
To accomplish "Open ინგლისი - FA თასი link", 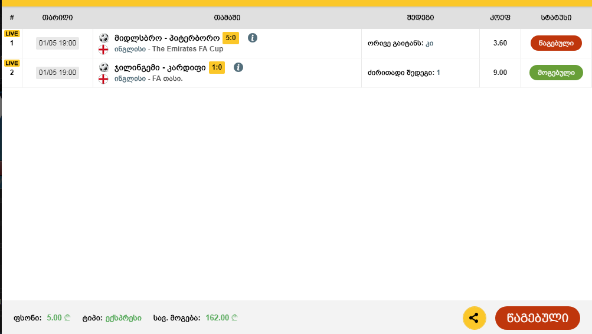I will pos(148,78).
